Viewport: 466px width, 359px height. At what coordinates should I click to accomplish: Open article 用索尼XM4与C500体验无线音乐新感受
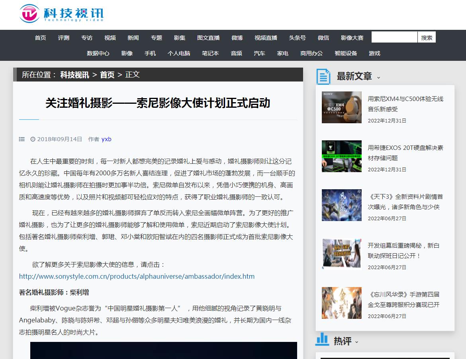coord(405,104)
